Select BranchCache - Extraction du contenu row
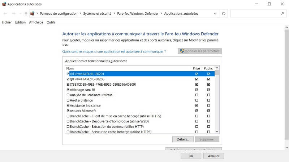289x162 pixels. (x=107, y=127)
